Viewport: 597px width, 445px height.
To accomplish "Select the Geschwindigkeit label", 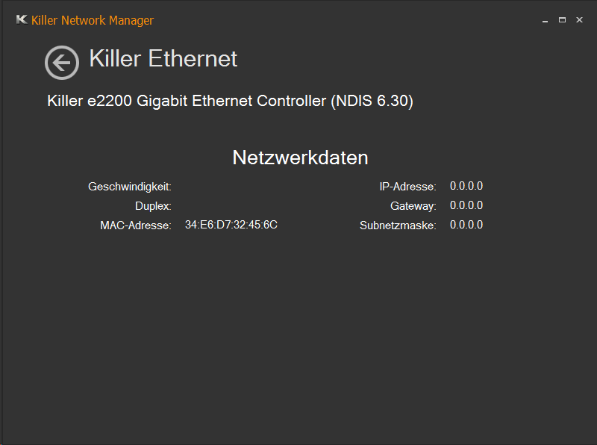I will [x=130, y=187].
